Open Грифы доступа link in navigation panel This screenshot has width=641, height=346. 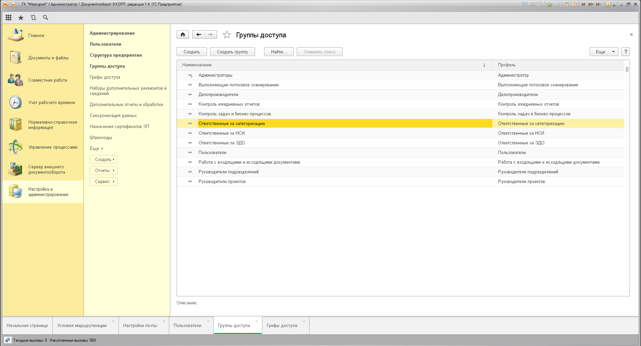coord(105,77)
